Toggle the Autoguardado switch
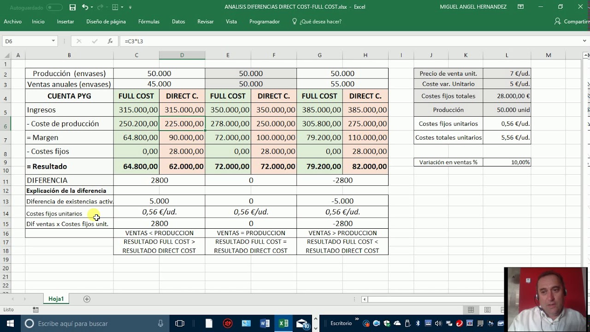Viewport: 590px width, 332px height. point(54,7)
